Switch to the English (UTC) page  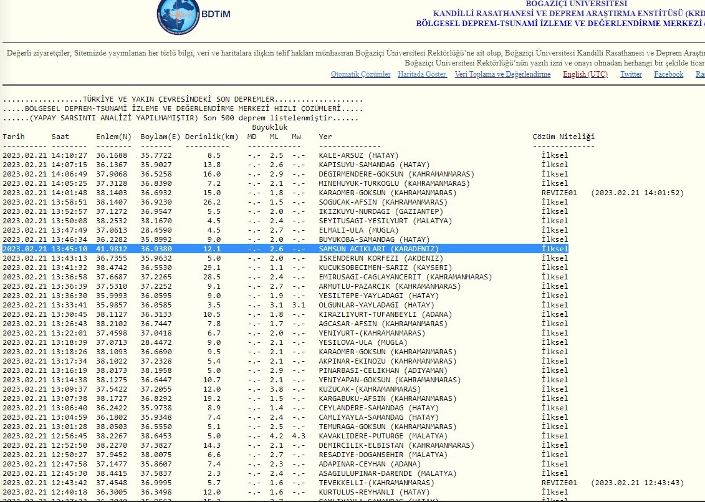585,74
